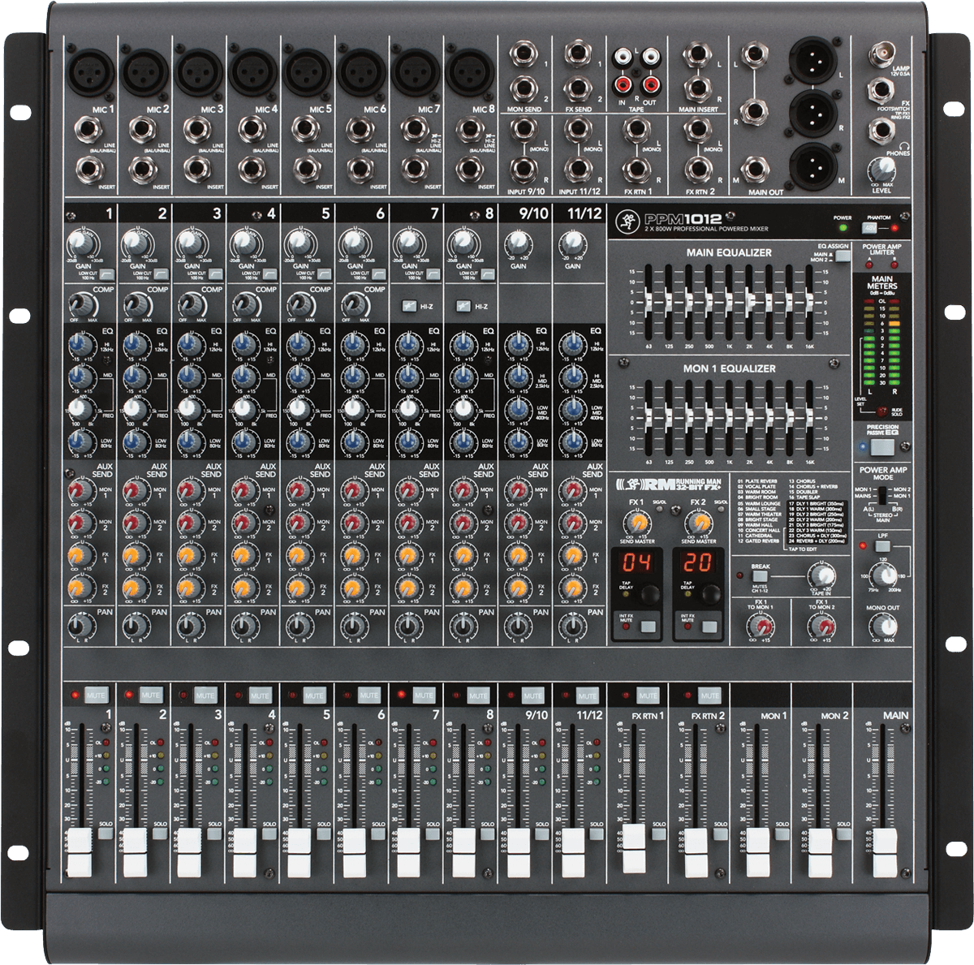Toggle the FX 2 INT FX MUTE button

[709, 627]
